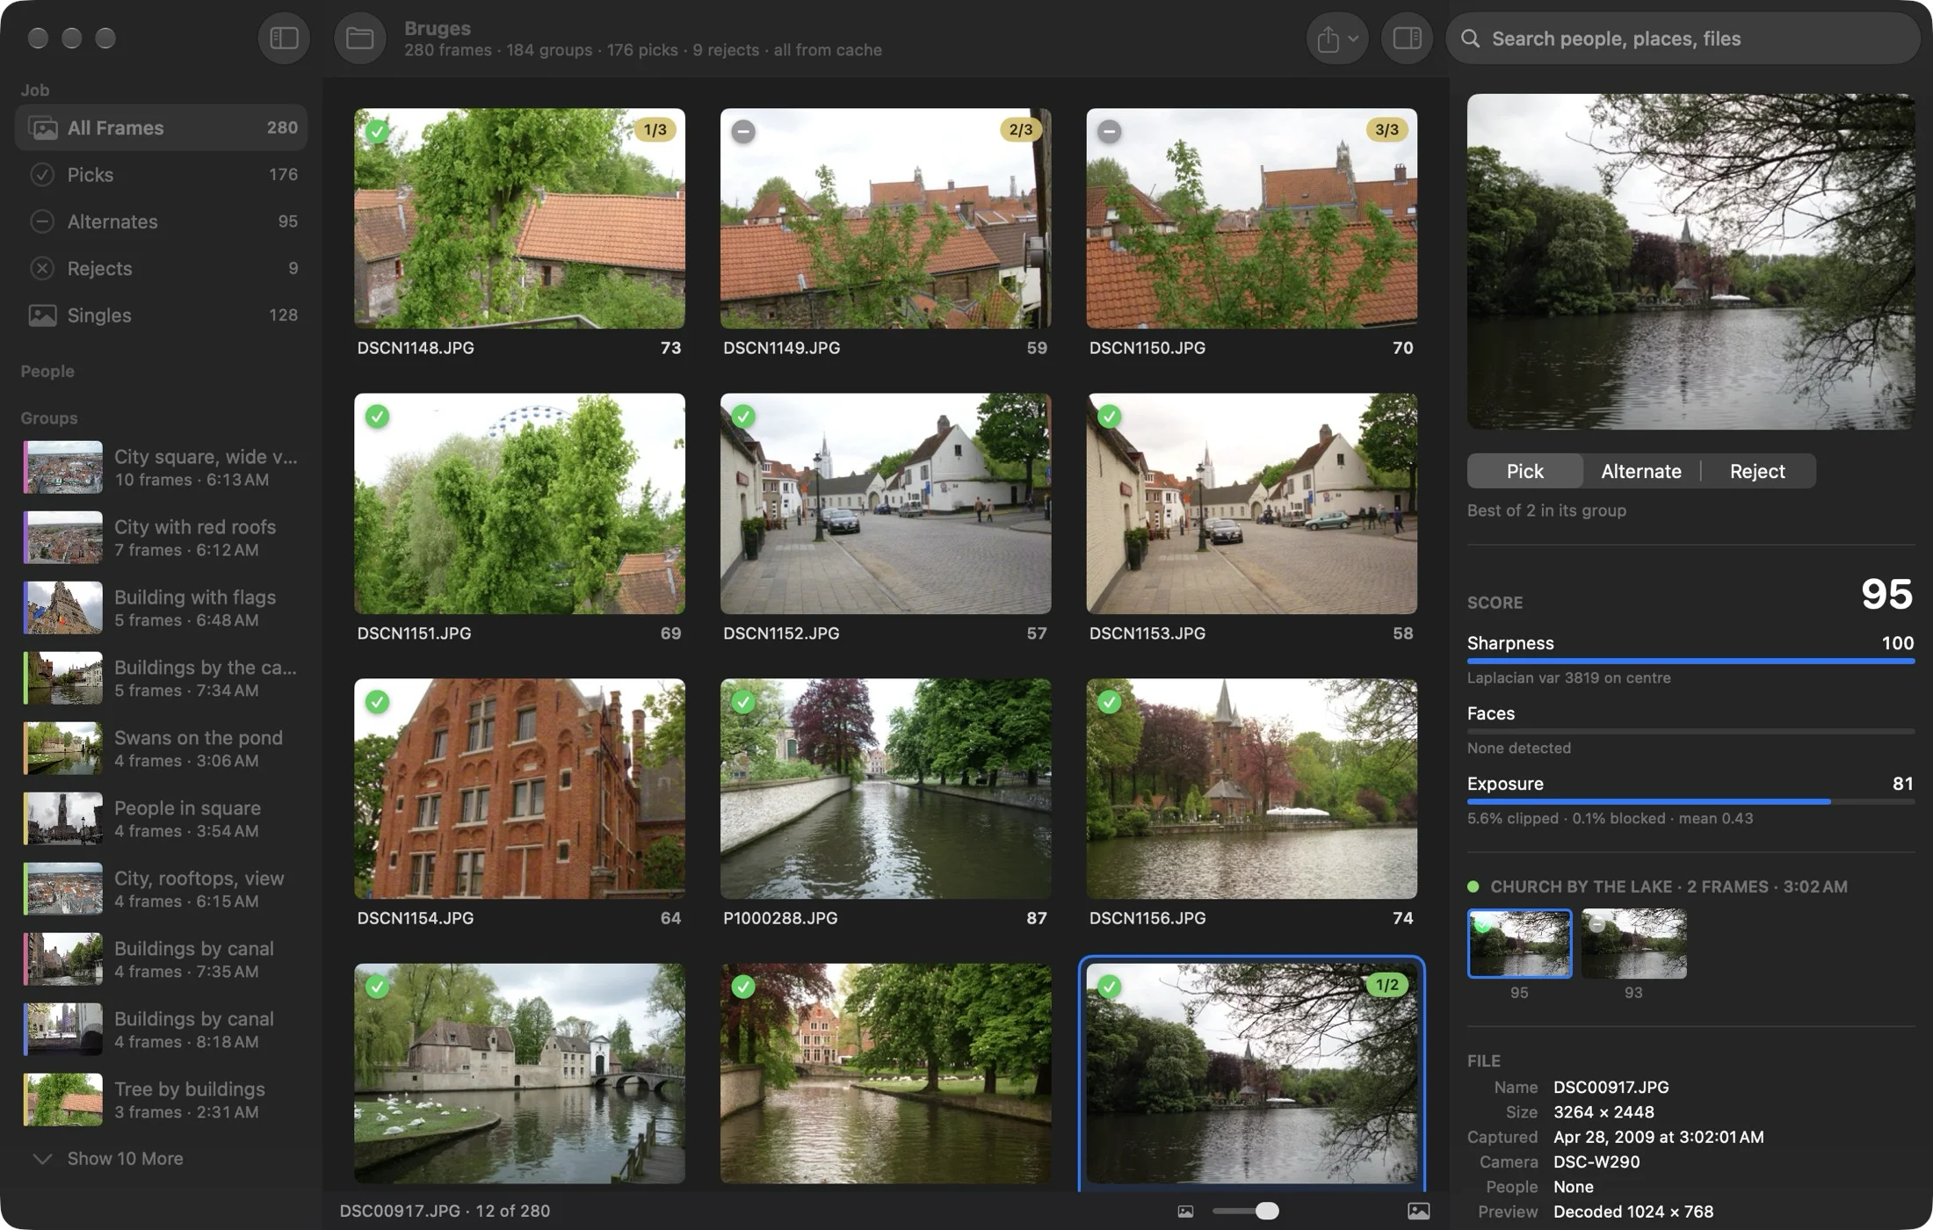
Task: Click thumbnail size slider knob
Action: (x=1267, y=1212)
